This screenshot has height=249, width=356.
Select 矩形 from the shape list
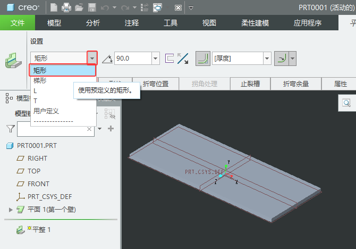63,70
